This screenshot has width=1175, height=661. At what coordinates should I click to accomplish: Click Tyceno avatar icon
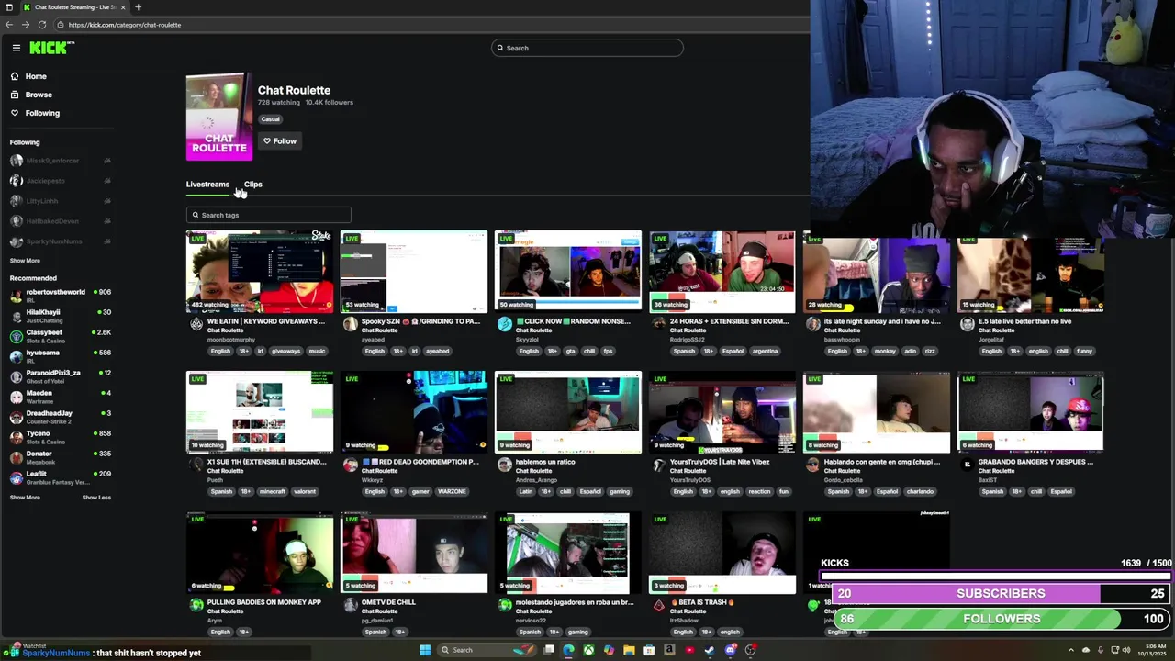pos(17,437)
